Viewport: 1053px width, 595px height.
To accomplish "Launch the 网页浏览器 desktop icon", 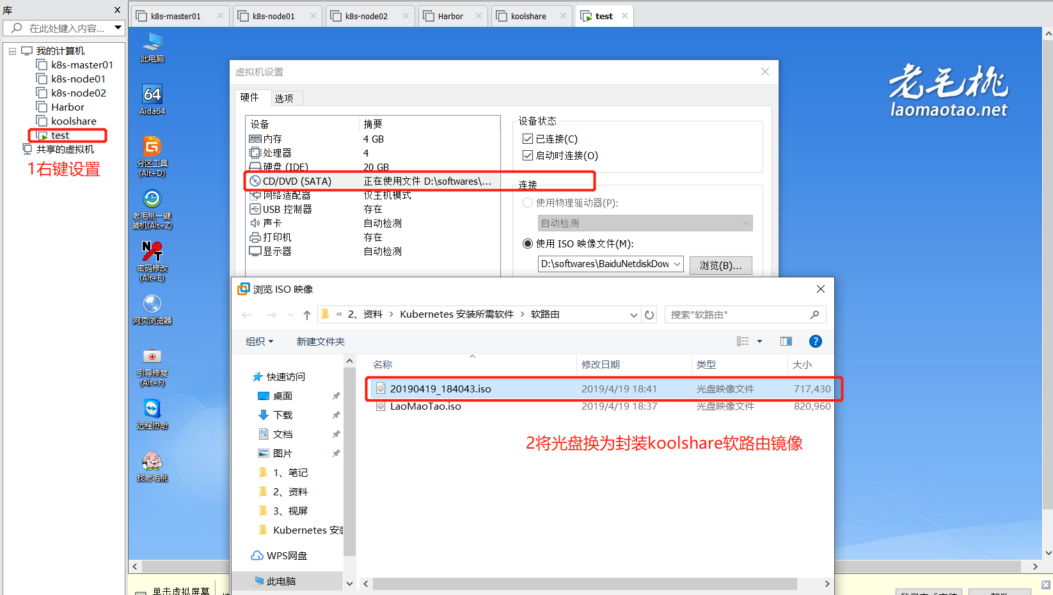I will click(x=152, y=309).
